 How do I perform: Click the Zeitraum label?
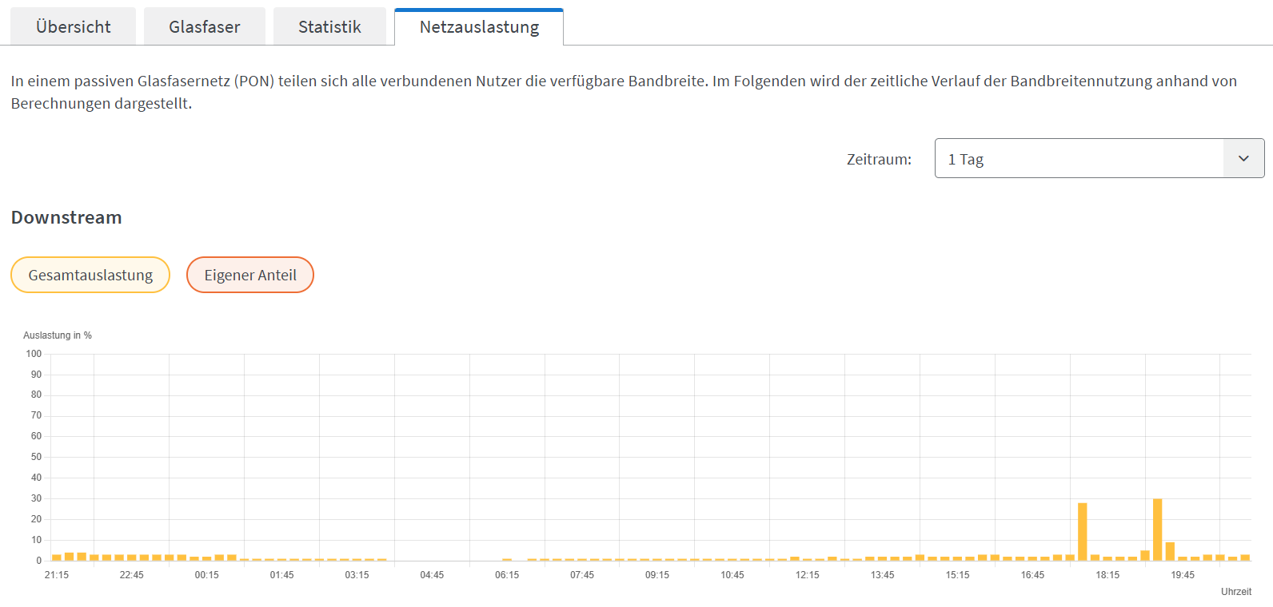879,159
